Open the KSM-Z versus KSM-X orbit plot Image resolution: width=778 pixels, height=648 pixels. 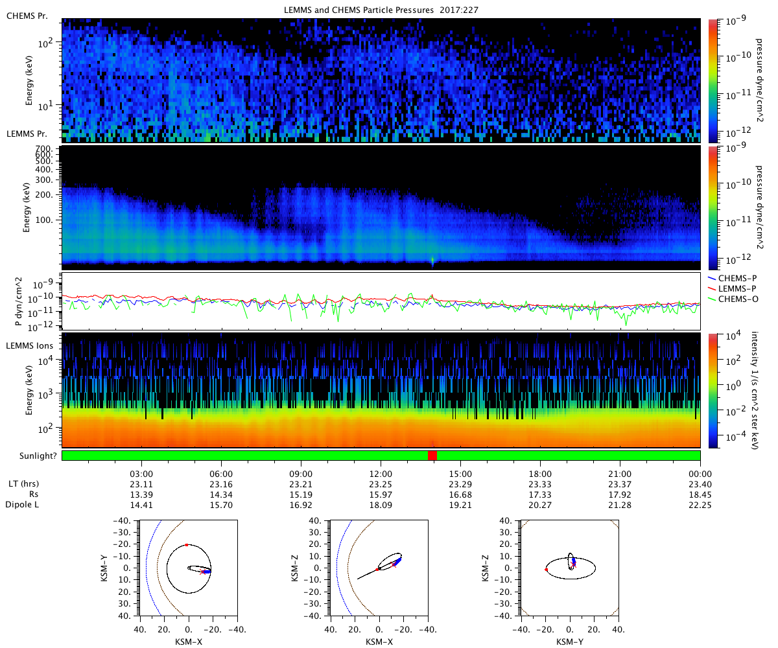379,568
